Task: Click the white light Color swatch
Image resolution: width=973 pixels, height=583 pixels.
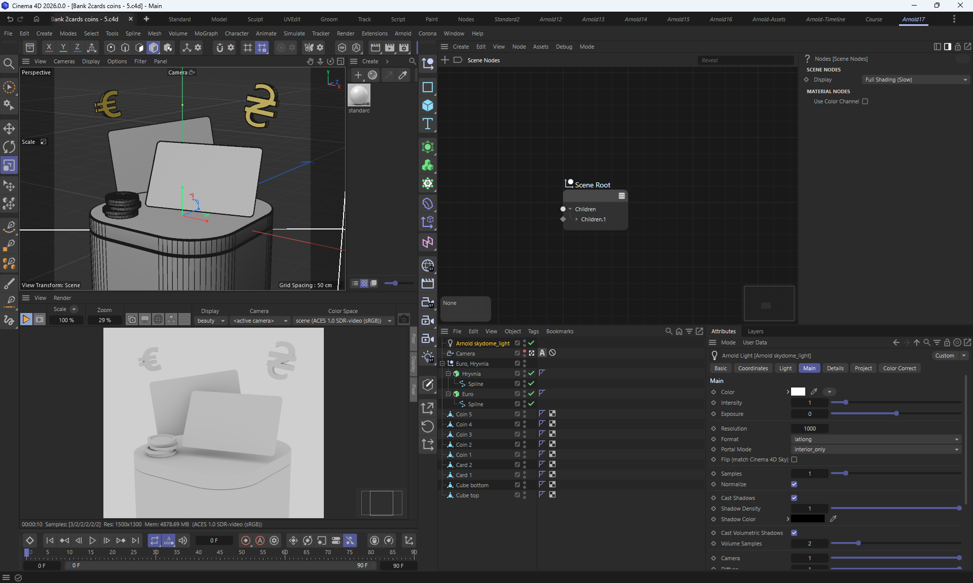Action: point(798,392)
